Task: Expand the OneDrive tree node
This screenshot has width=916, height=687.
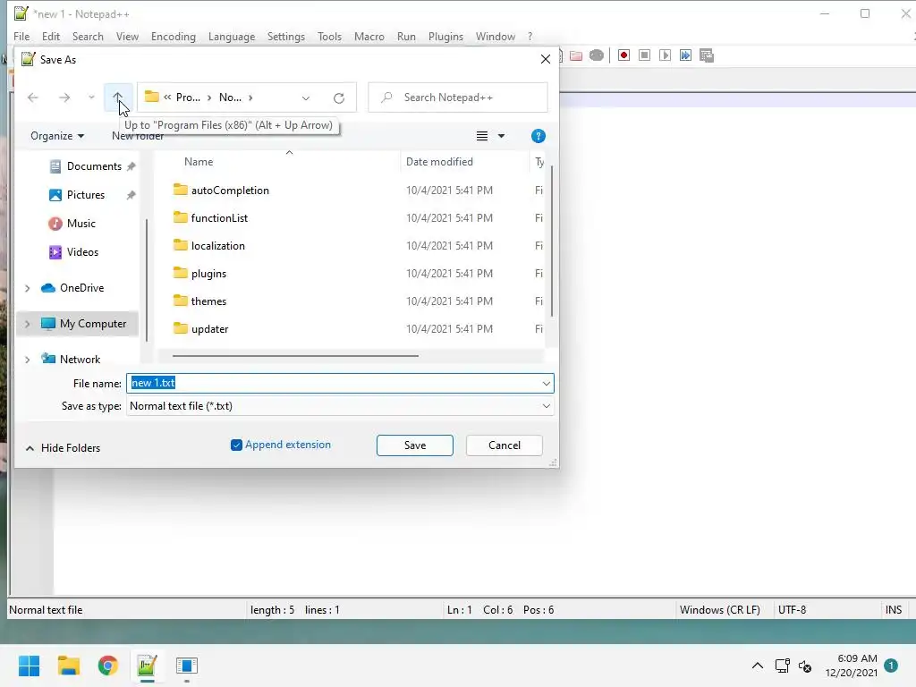Action: [27, 288]
